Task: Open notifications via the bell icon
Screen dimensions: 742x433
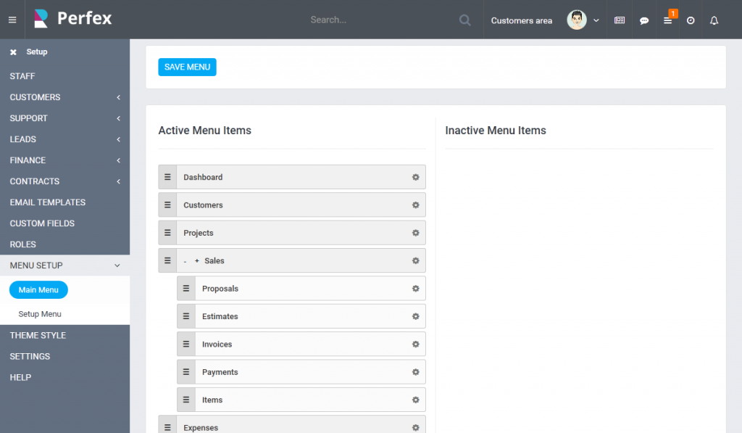Action: [x=714, y=20]
